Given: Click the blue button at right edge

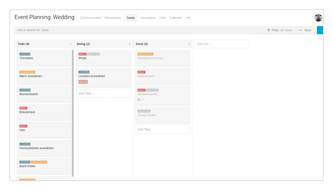Looking at the screenshot, I should click(320, 30).
